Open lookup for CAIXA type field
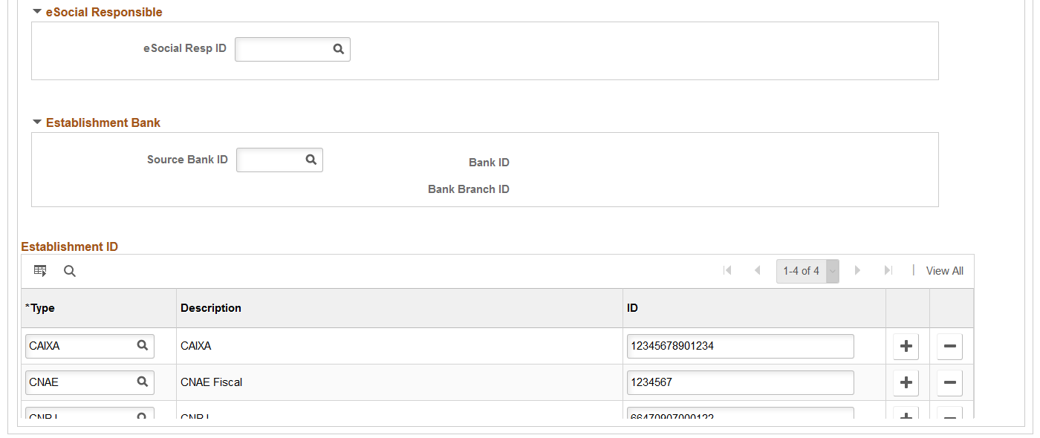Image resolution: width=1040 pixels, height=438 pixels. click(x=142, y=345)
